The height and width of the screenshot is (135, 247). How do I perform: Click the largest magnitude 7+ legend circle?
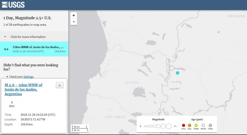[169, 126]
